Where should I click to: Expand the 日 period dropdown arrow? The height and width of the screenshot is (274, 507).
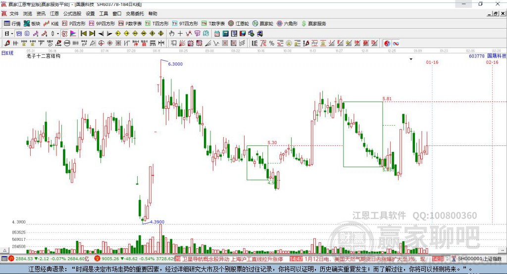[x=12, y=34]
